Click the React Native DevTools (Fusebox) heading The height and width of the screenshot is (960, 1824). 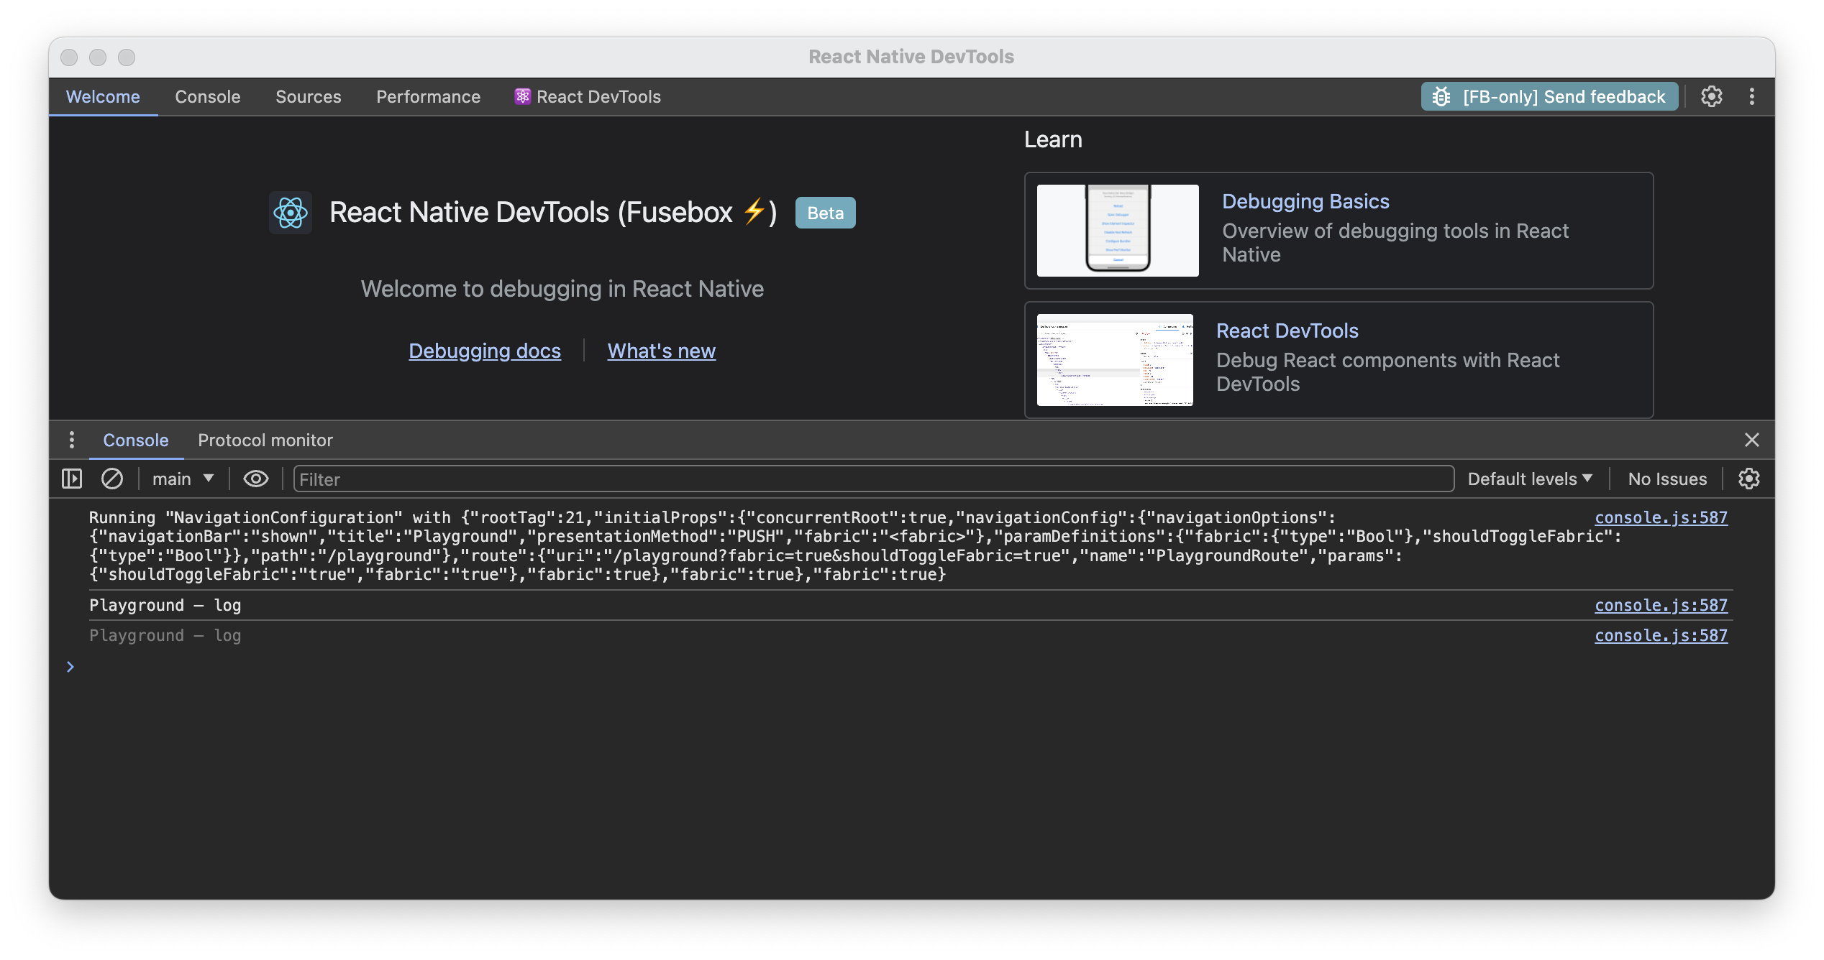pyautogui.click(x=552, y=213)
